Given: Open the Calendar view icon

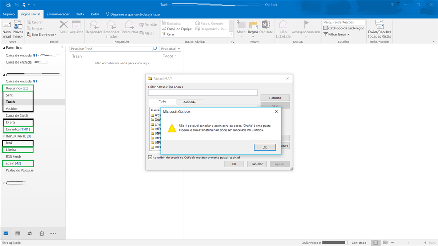Looking at the screenshot, I should click(x=18, y=234).
